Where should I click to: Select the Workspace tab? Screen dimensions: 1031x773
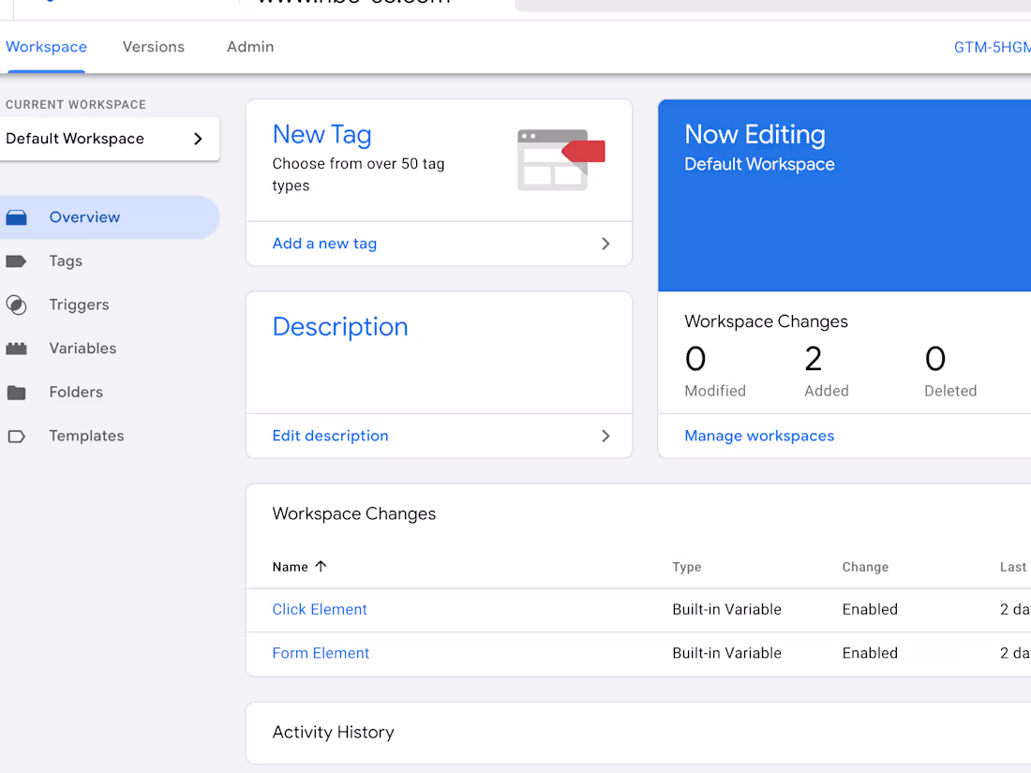pyautogui.click(x=46, y=46)
